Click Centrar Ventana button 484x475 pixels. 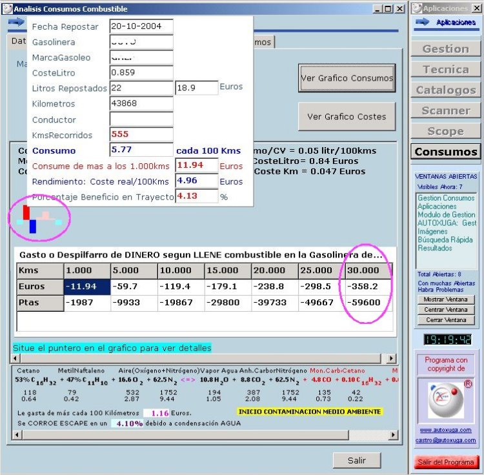[x=446, y=310]
